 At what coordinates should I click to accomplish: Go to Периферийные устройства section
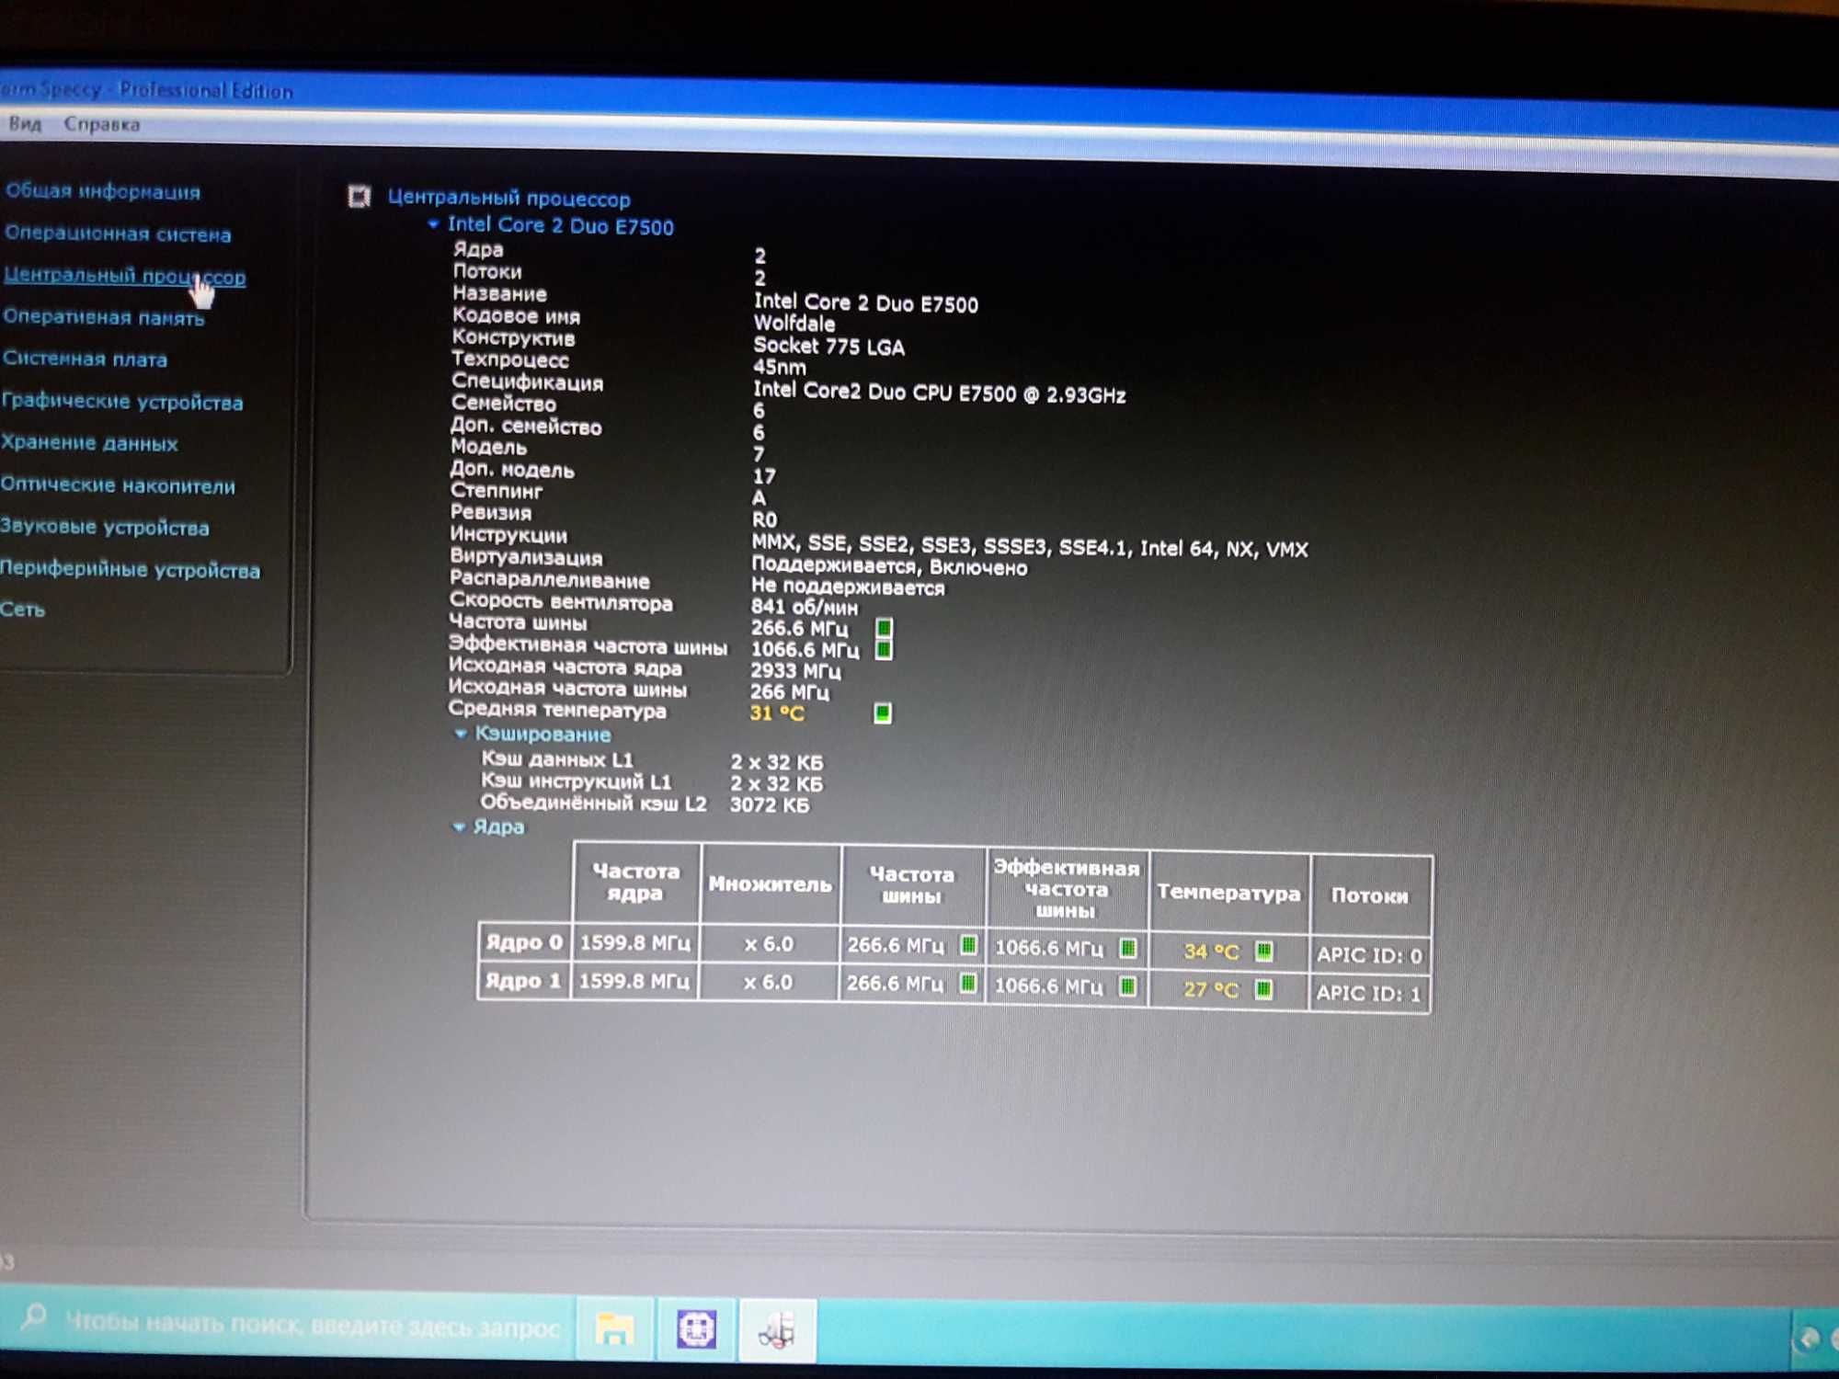coord(130,569)
